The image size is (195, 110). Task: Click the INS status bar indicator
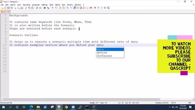tap(190, 103)
